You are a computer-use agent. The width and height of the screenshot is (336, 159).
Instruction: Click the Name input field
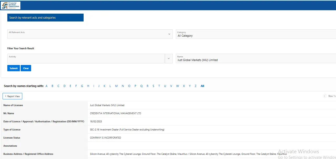click(x=256, y=58)
